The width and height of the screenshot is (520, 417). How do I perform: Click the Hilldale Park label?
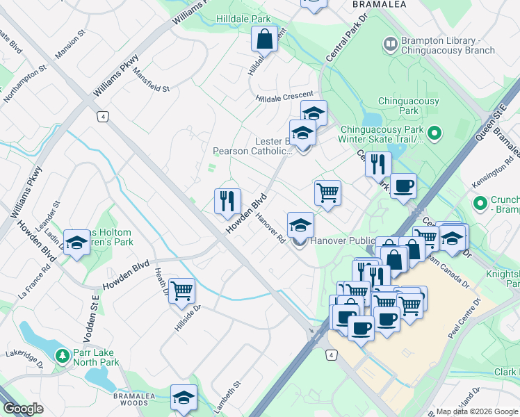click(243, 19)
